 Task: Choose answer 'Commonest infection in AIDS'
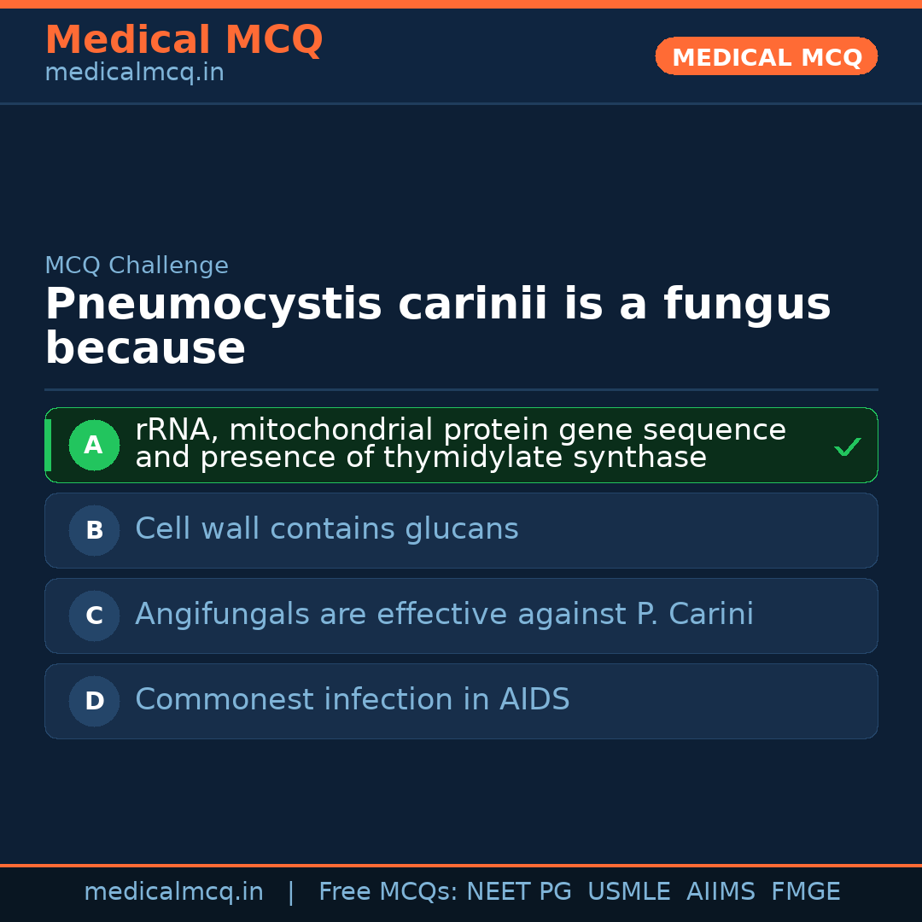pos(352,700)
